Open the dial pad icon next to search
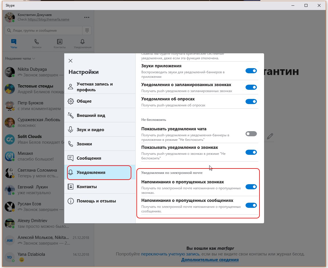The height and width of the screenshot is (268, 328). [87, 31]
